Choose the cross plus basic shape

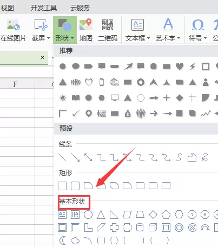click(114, 228)
